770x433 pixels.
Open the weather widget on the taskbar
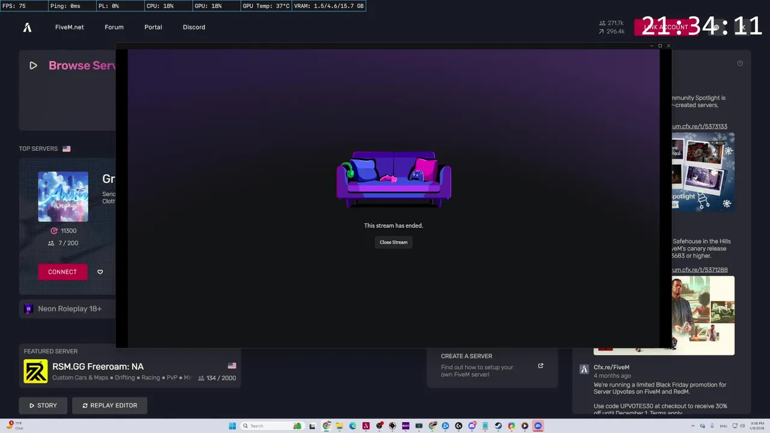click(x=14, y=426)
